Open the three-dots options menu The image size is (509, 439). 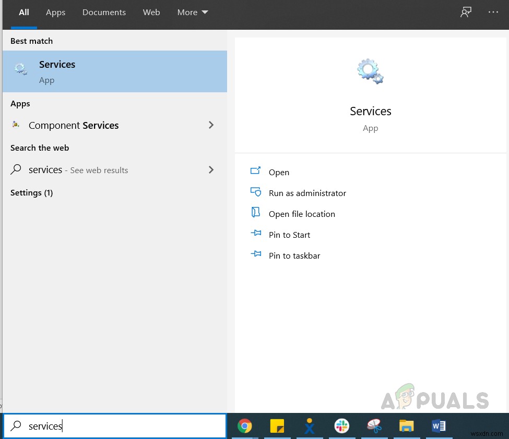[x=493, y=13]
